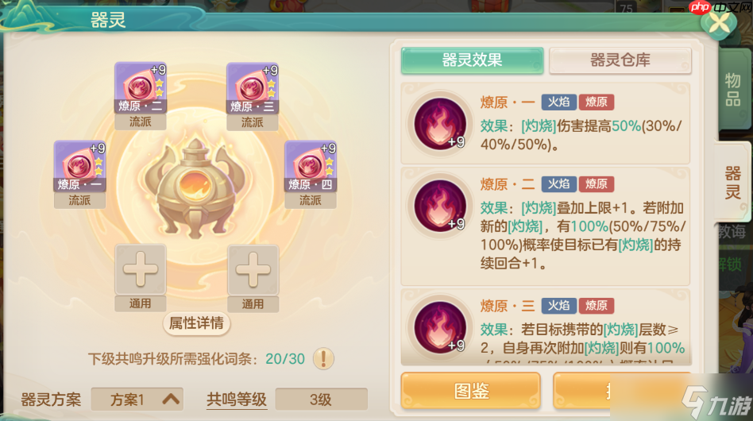The width and height of the screenshot is (753, 421).
Task: Click the 共鸣等级 underlined label
Action: (236, 400)
